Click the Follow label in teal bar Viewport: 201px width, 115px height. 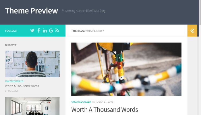click(x=11, y=31)
